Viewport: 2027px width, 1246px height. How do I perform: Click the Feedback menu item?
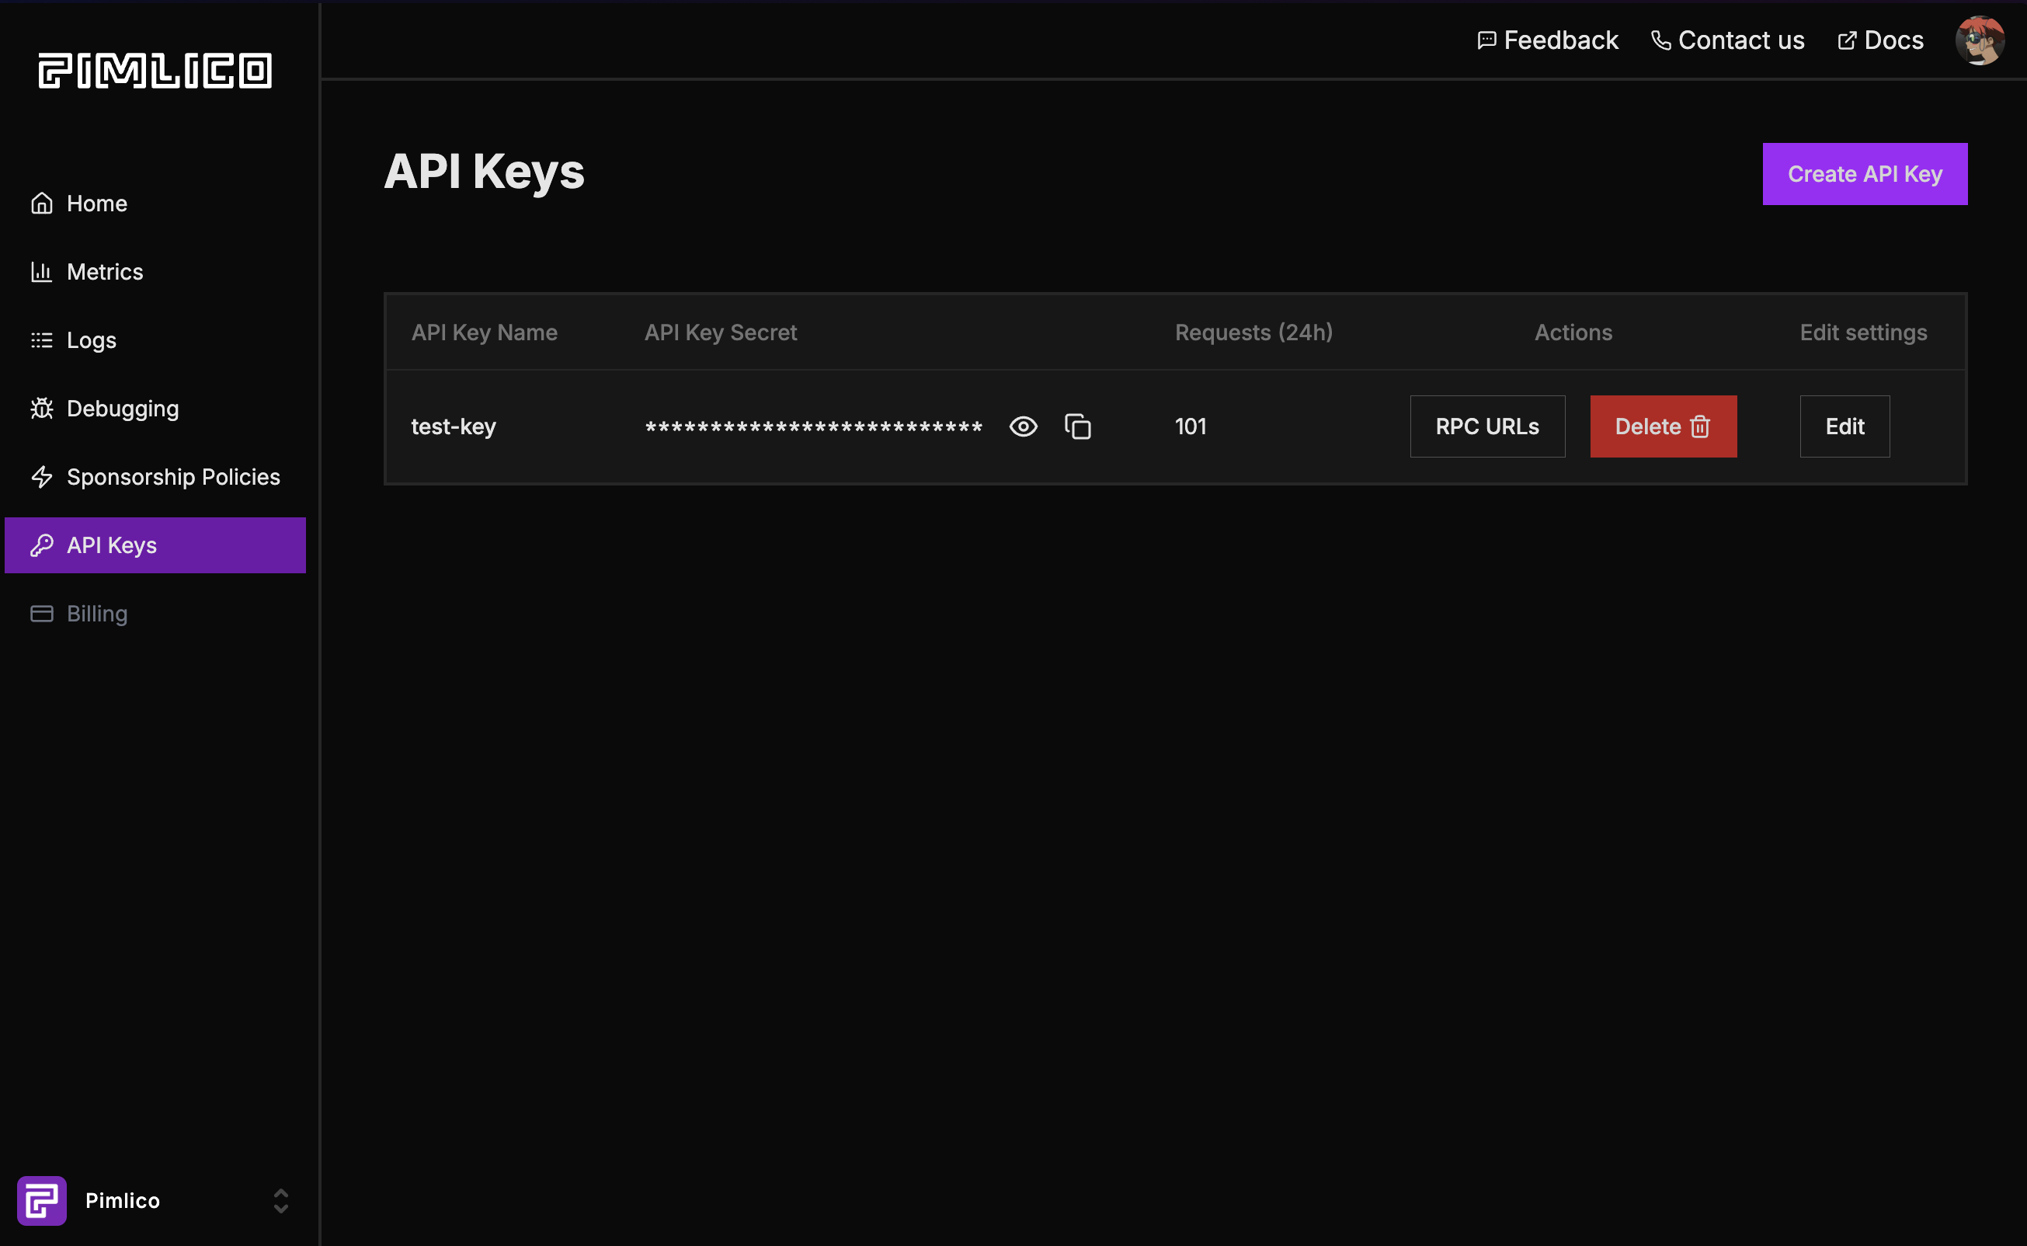tap(1546, 39)
